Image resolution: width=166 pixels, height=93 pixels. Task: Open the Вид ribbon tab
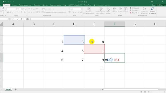(x=65, y=5)
